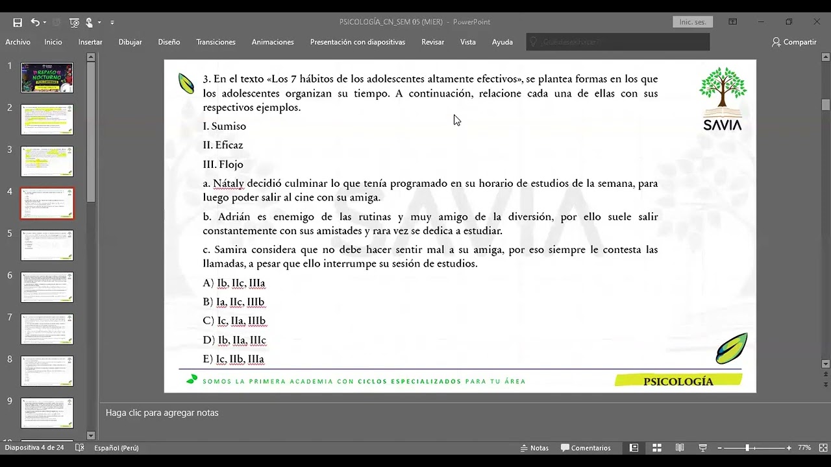This screenshot has width=831, height=467.
Task: Click Español (Perú) language indicator
Action: pyautogui.click(x=116, y=448)
